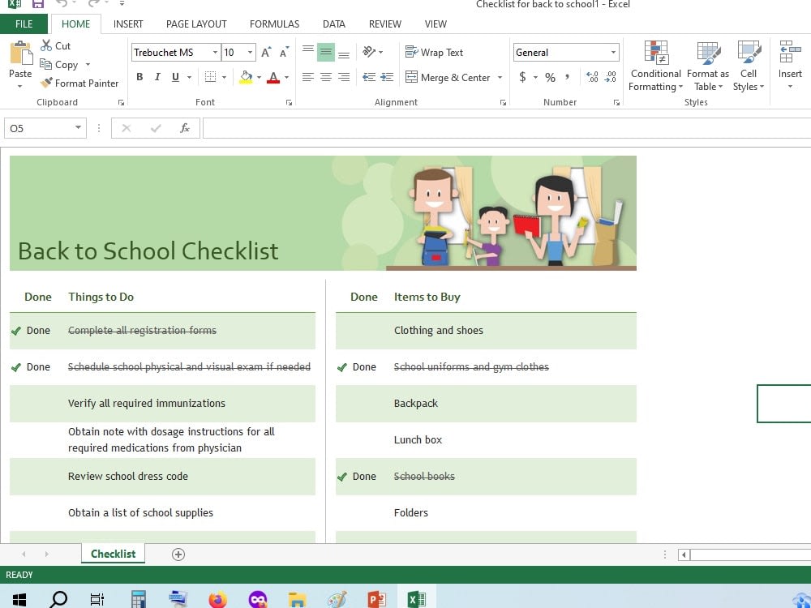Open Cell Styles gallery

point(749,66)
